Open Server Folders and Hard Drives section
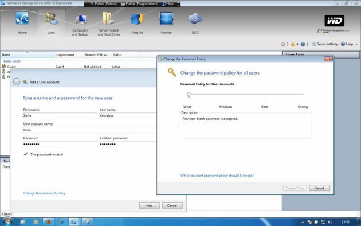This screenshot has height=226, width=361. 109,24
